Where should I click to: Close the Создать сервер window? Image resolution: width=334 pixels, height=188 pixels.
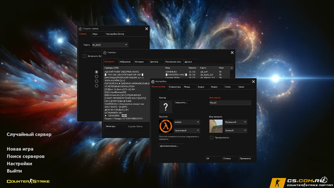click(147, 29)
